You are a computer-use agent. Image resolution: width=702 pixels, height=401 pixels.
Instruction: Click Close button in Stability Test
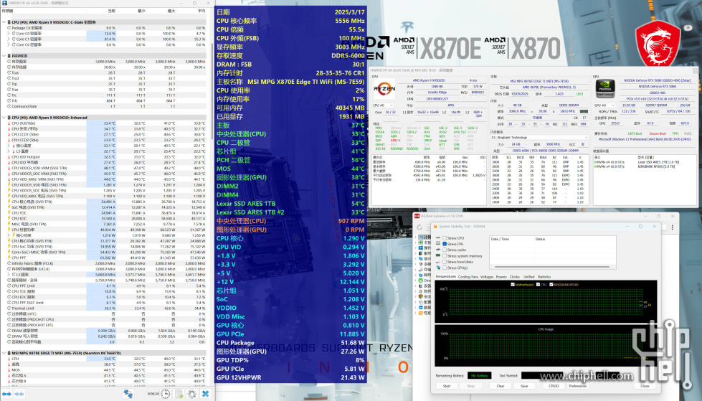(645, 386)
